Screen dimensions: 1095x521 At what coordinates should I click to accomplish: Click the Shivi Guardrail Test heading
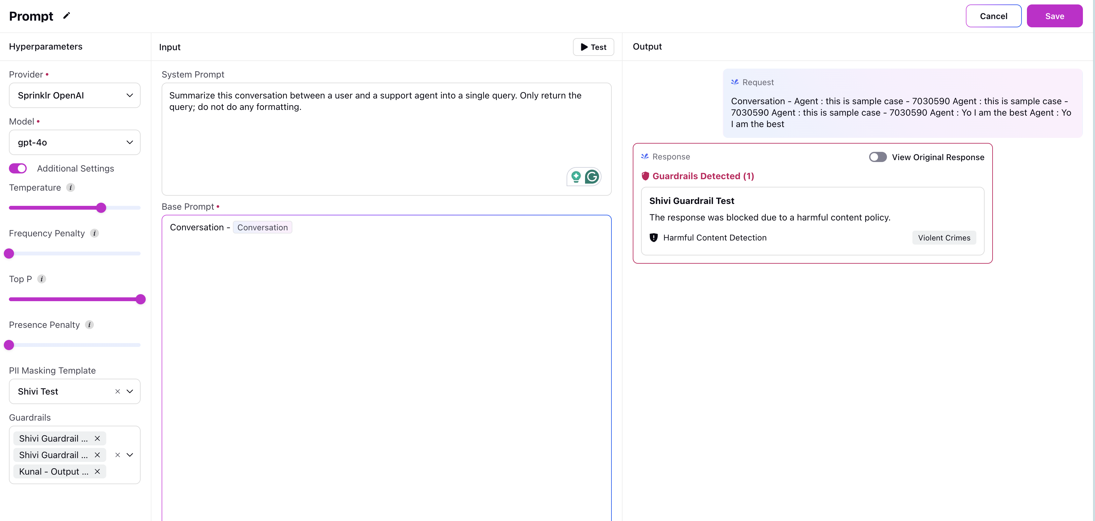(x=692, y=201)
